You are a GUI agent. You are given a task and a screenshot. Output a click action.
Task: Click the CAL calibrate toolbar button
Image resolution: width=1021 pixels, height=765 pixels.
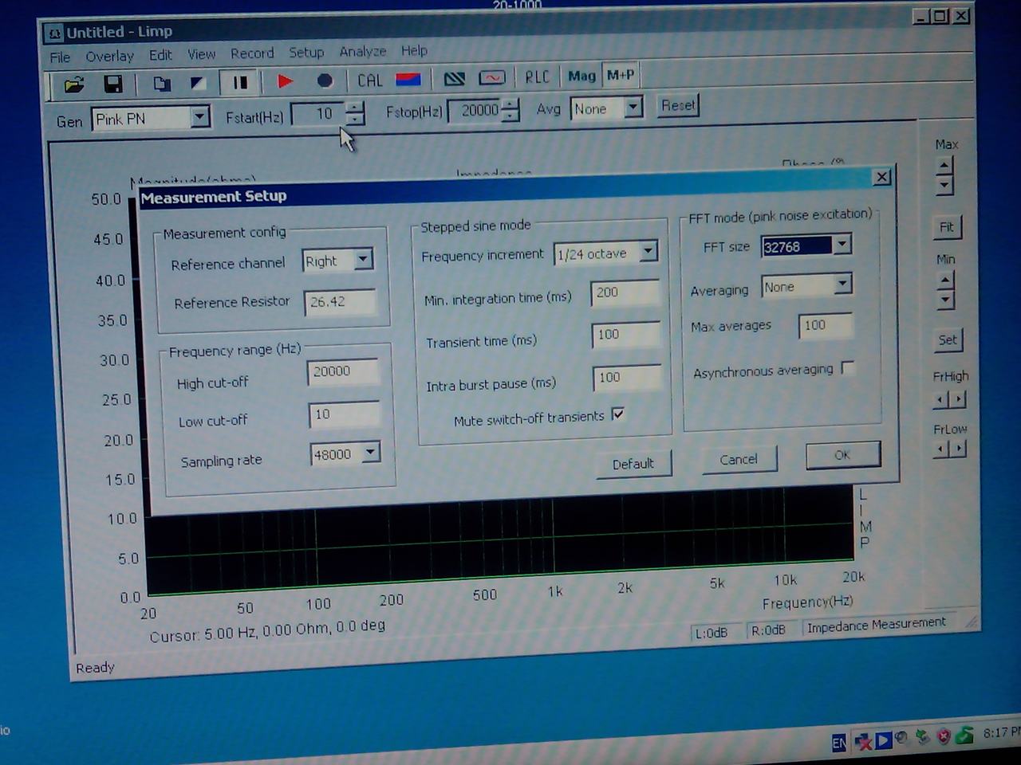pos(369,80)
